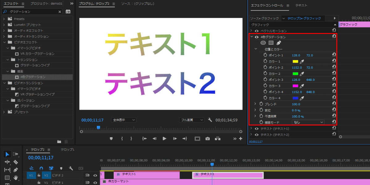Toggle visibility of ベクトルモーション effect

(x=256, y=31)
